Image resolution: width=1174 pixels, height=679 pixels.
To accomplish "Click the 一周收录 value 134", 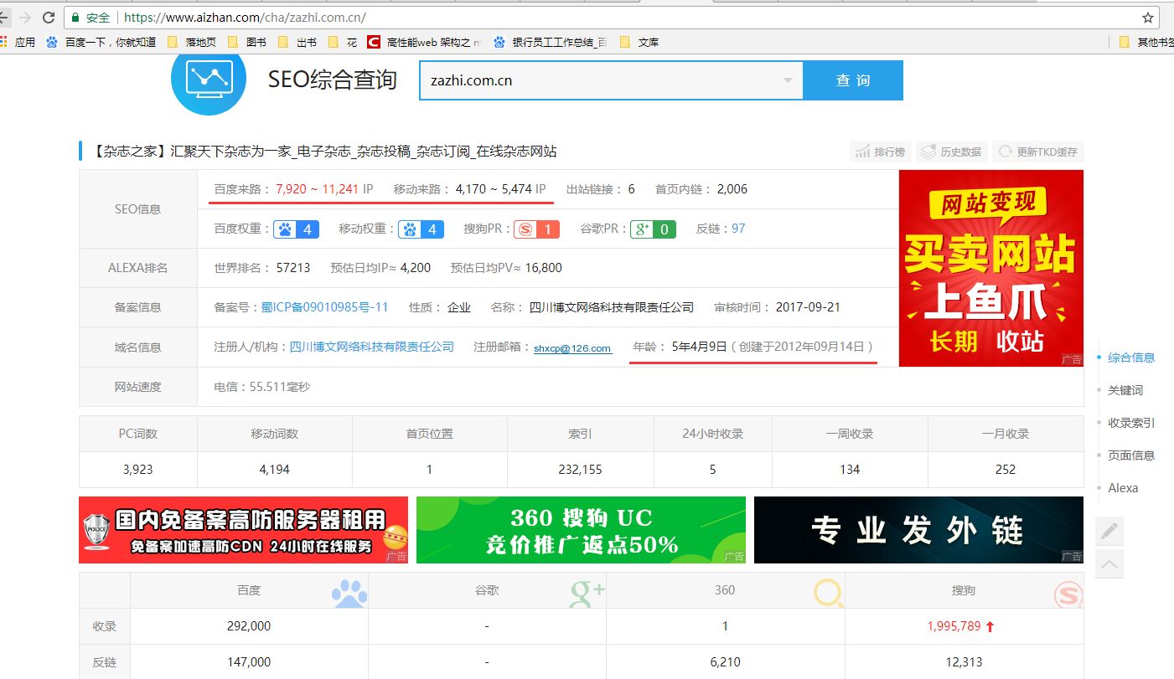I will point(850,470).
